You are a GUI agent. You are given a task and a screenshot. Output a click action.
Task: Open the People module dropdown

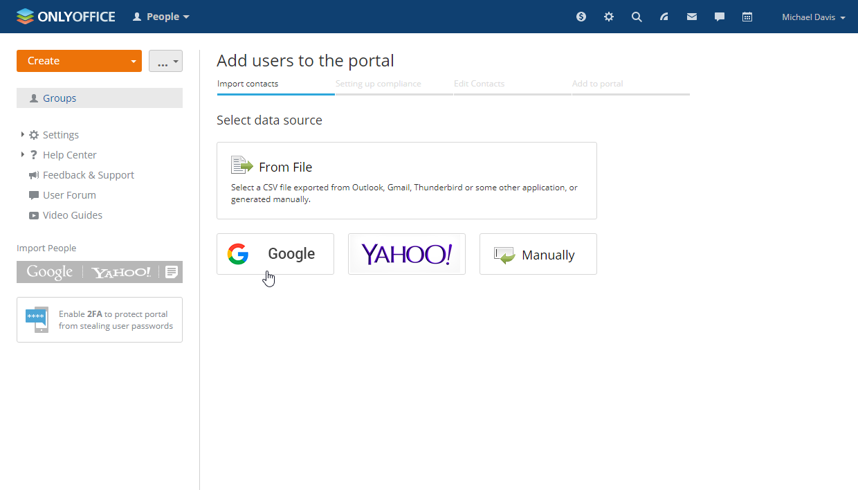point(161,17)
